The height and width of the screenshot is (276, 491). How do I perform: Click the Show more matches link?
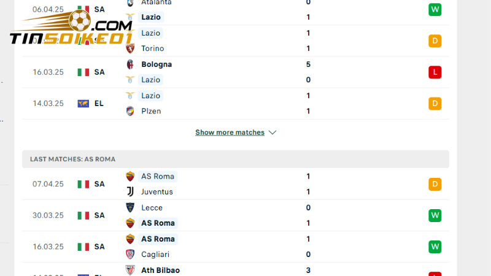tap(230, 132)
